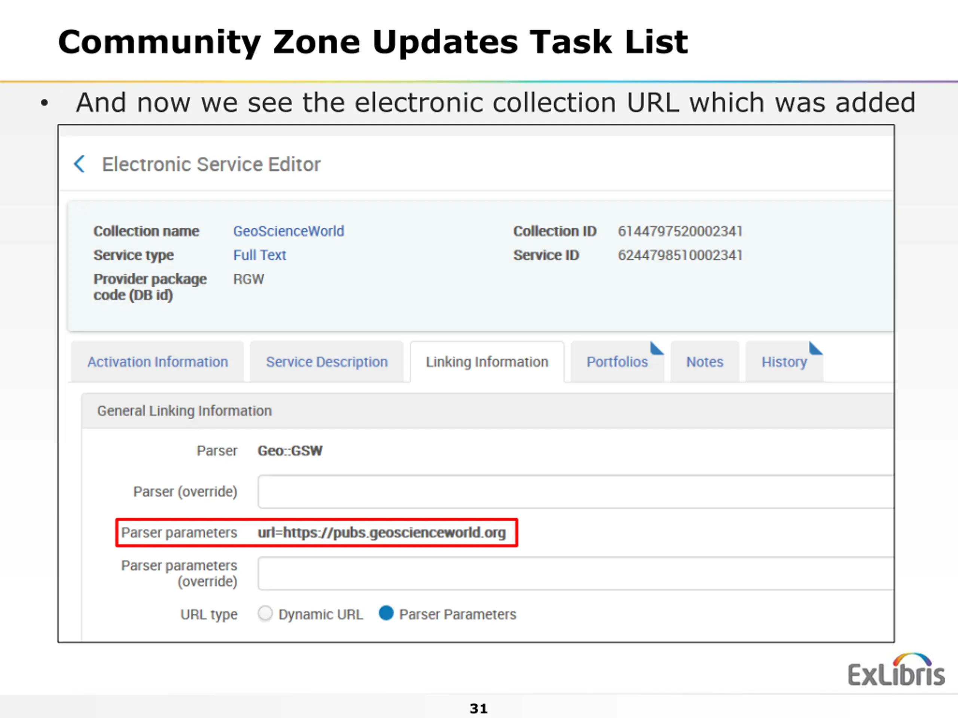Click the Collection ID value 614479752000234

coord(680,231)
